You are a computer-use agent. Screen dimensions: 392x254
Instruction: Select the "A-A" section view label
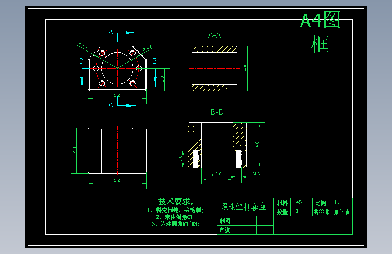pyautogui.click(x=214, y=35)
